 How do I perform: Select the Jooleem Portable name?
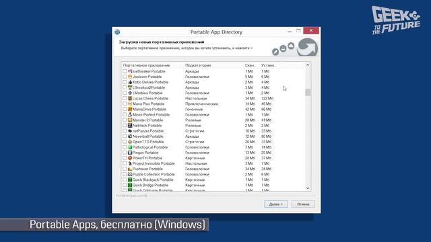point(147,77)
